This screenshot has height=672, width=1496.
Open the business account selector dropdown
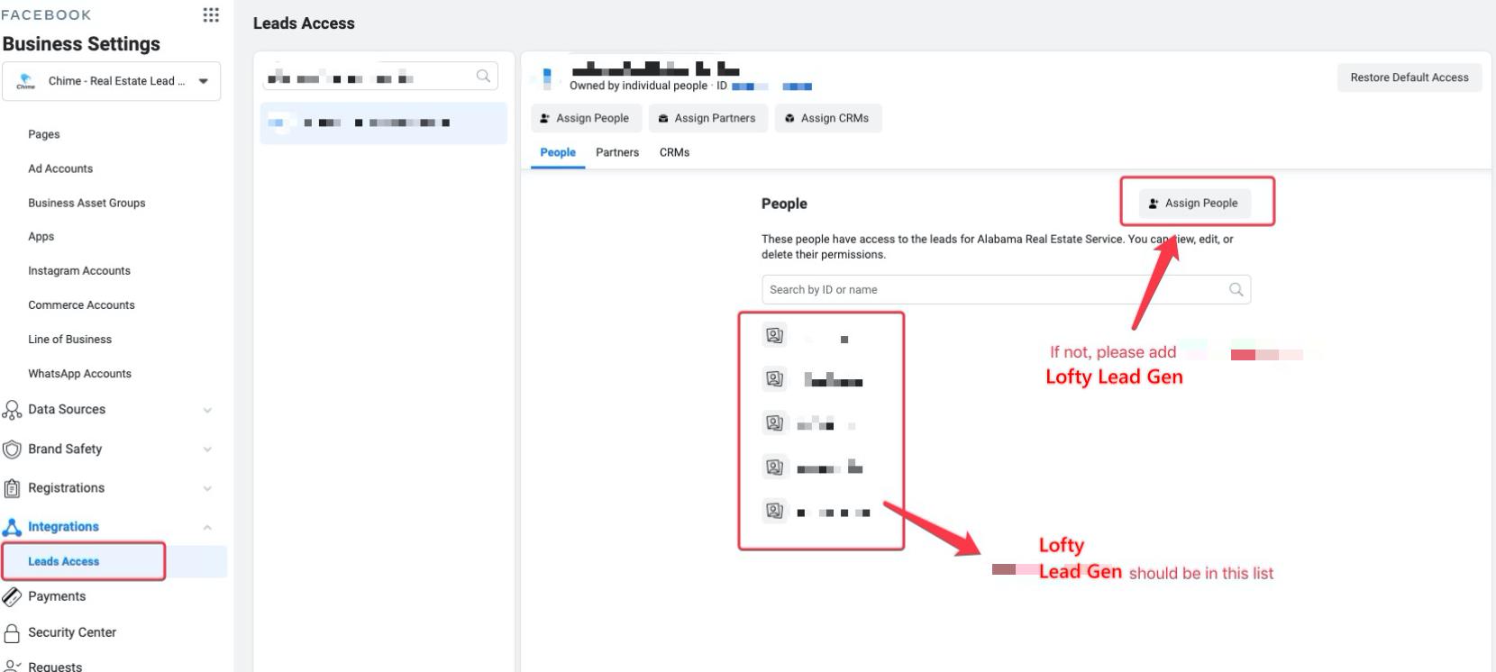tap(112, 81)
